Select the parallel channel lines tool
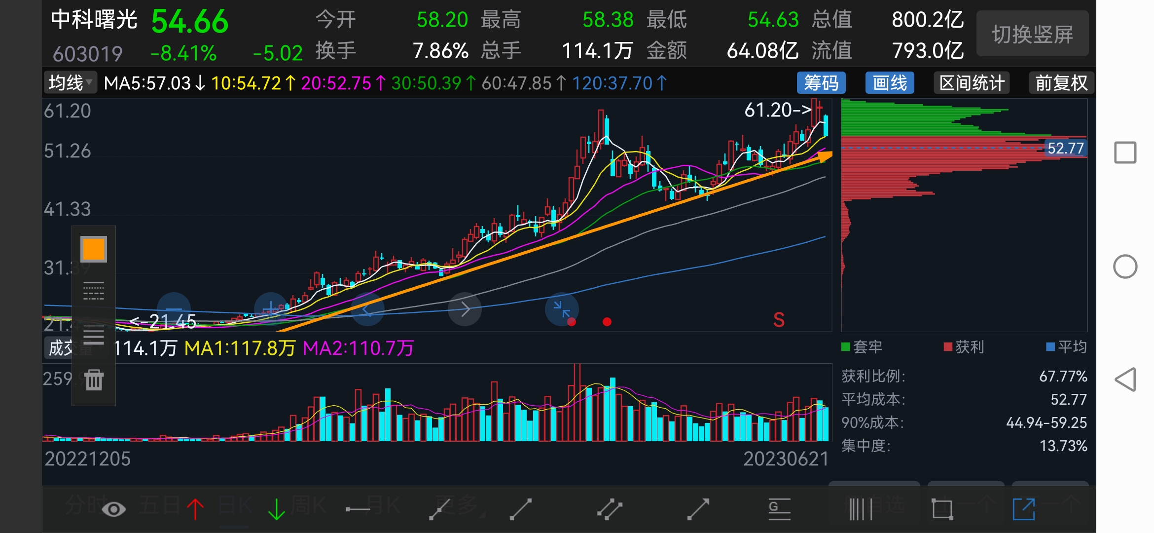 (x=610, y=509)
